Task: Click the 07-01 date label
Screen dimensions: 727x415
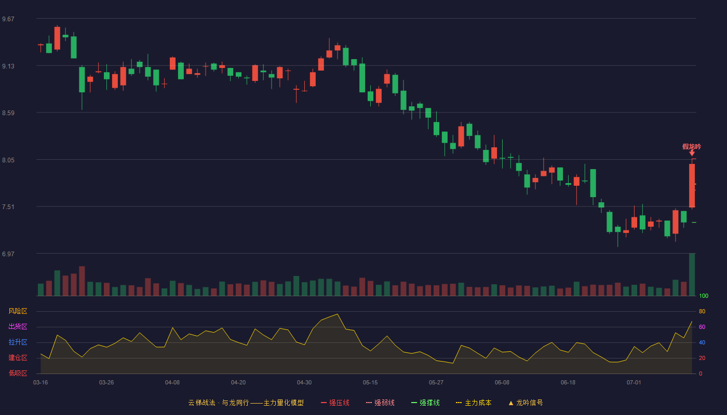Action: 634,382
